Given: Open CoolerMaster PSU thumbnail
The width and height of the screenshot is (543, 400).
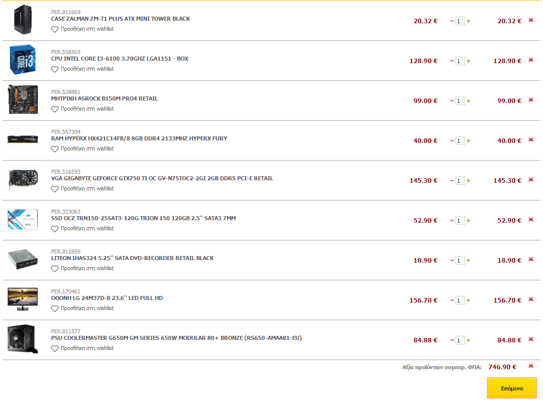Looking at the screenshot, I should 23,339.
